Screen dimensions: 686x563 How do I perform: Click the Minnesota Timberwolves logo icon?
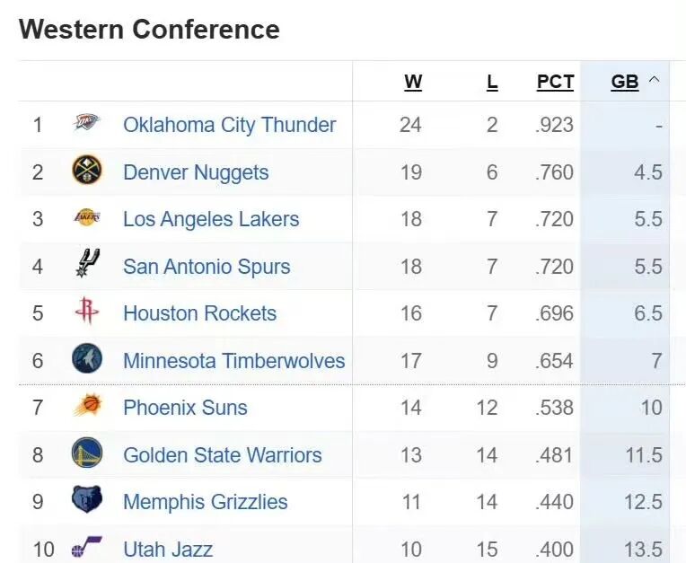point(87,360)
